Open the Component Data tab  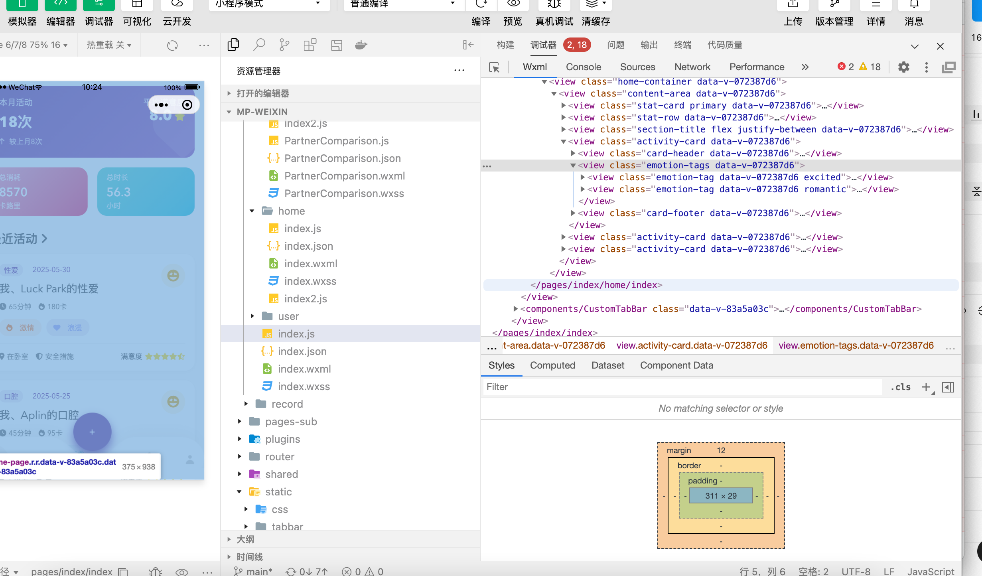[676, 365]
